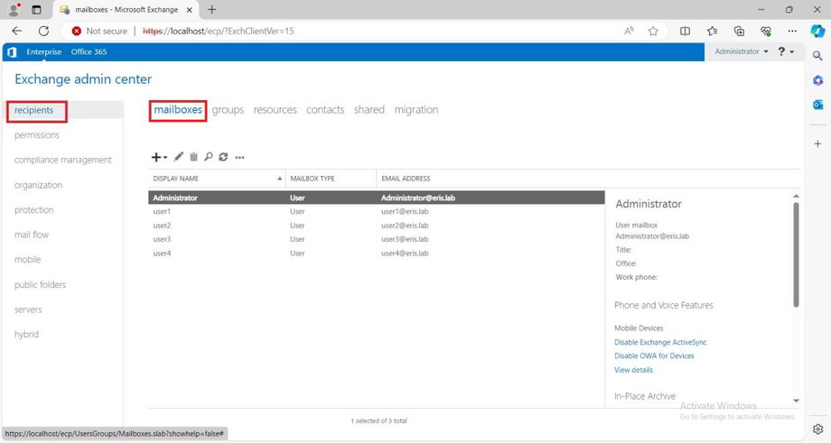Open the Administrator account dropdown

click(x=741, y=52)
